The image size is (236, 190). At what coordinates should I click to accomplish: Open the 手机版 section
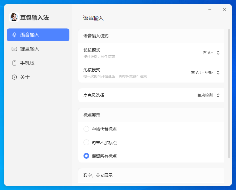(38, 63)
